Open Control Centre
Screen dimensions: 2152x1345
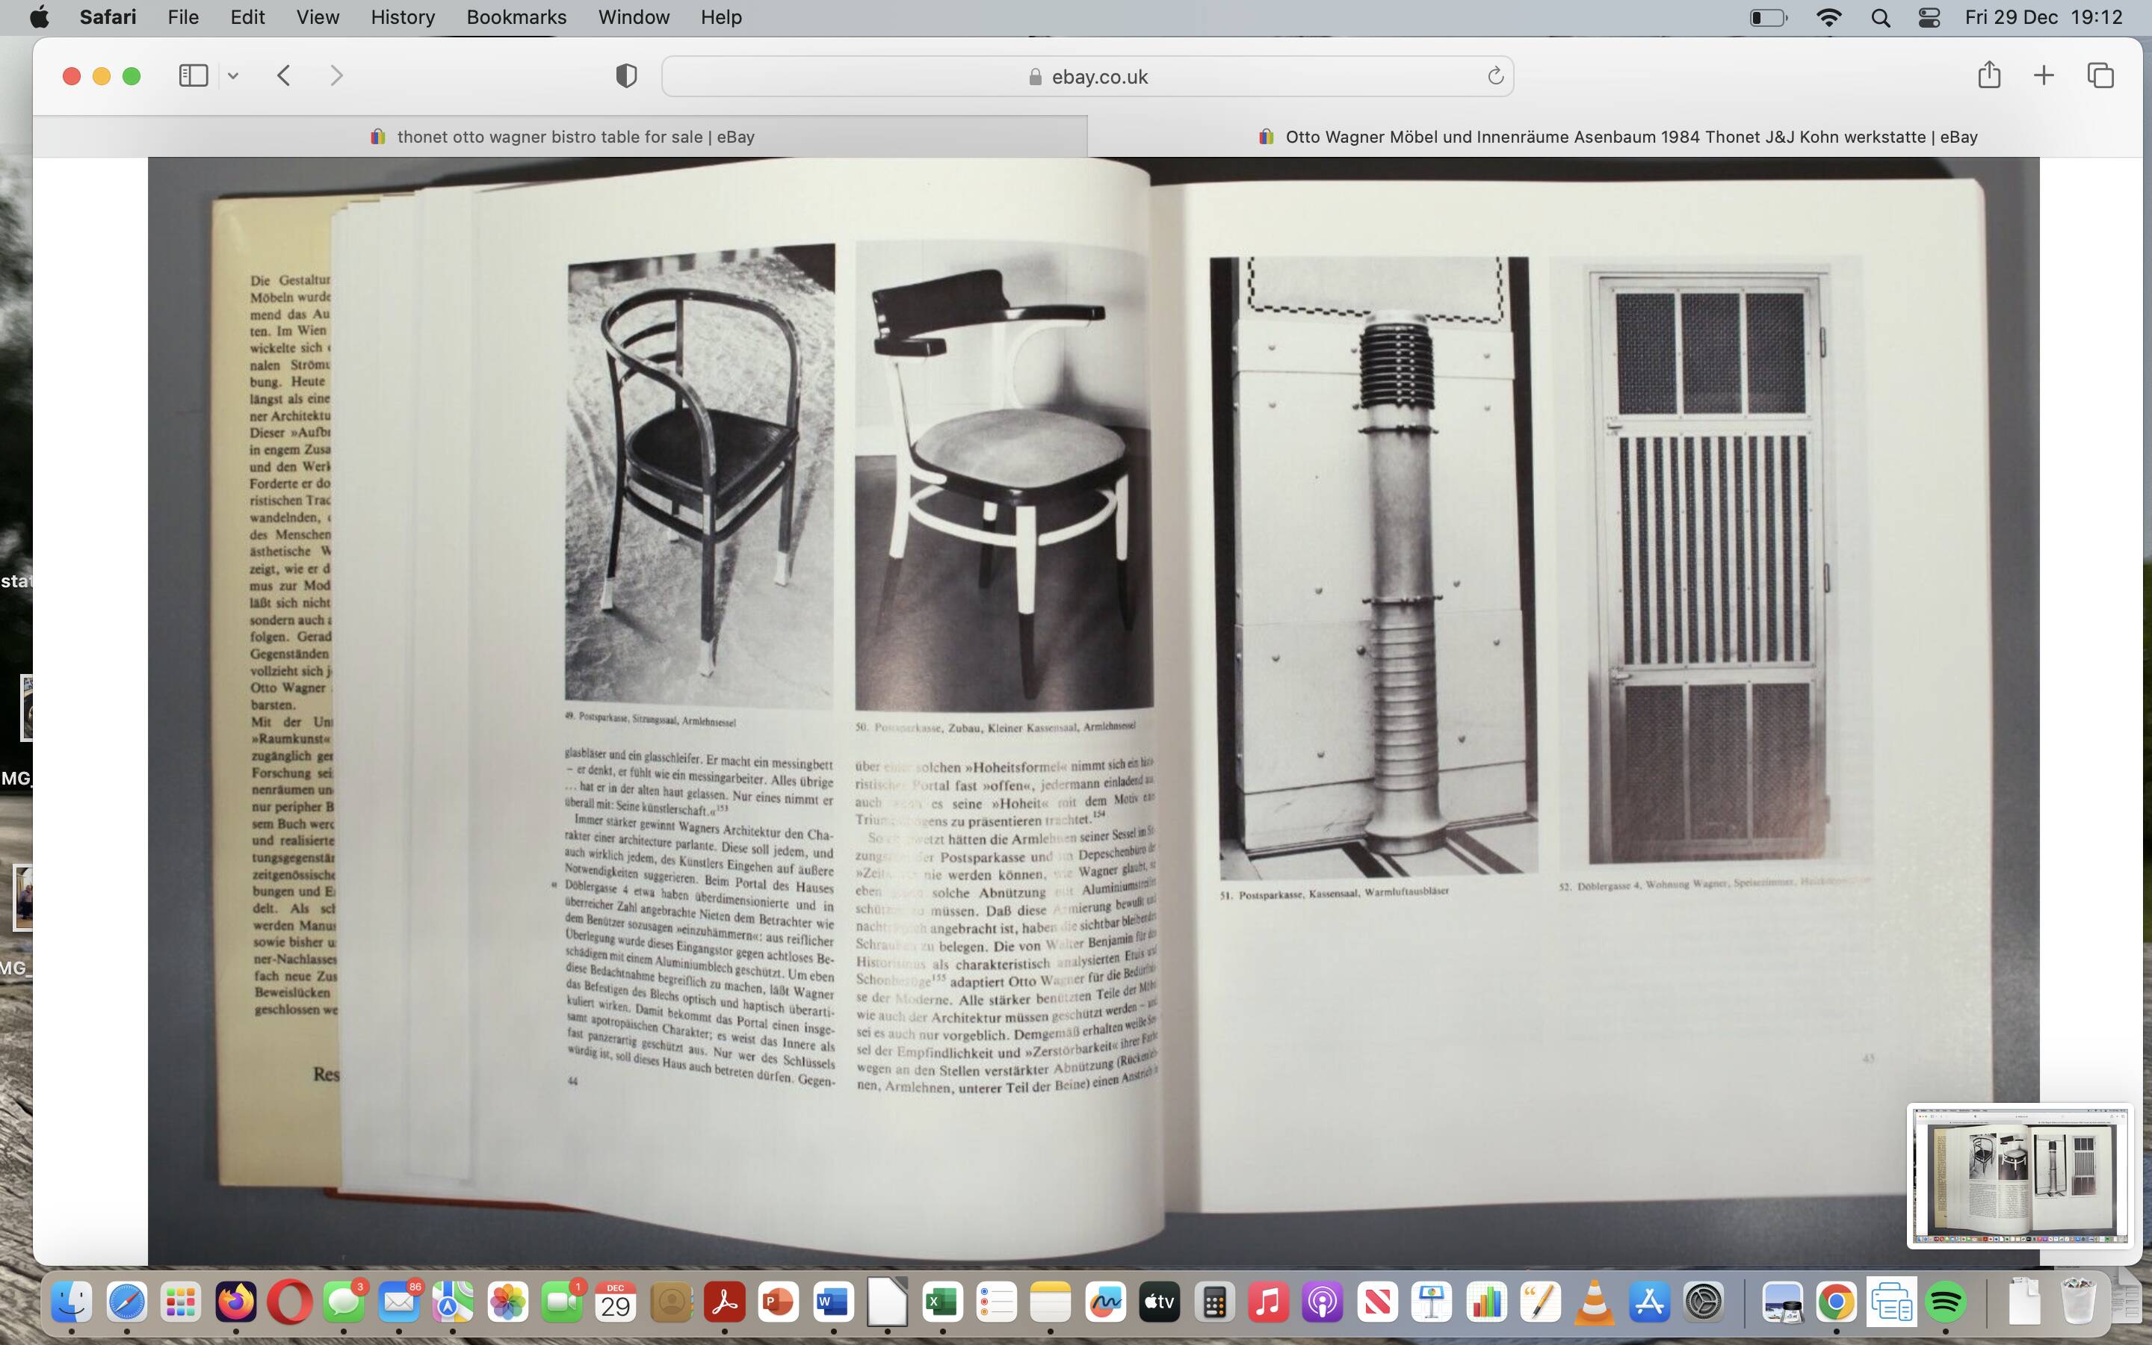click(x=1929, y=18)
